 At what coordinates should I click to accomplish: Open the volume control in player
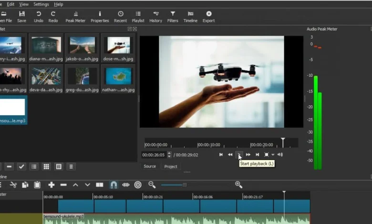(x=280, y=155)
